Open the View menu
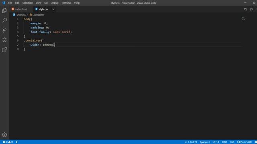 (x=39, y=3)
